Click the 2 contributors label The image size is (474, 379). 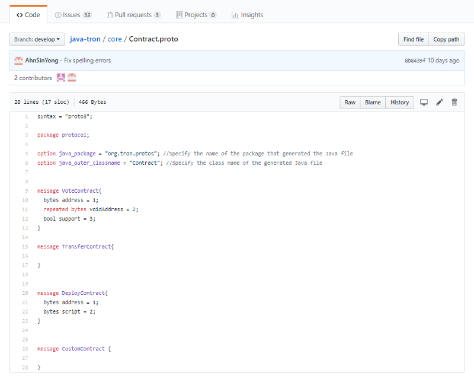(33, 78)
